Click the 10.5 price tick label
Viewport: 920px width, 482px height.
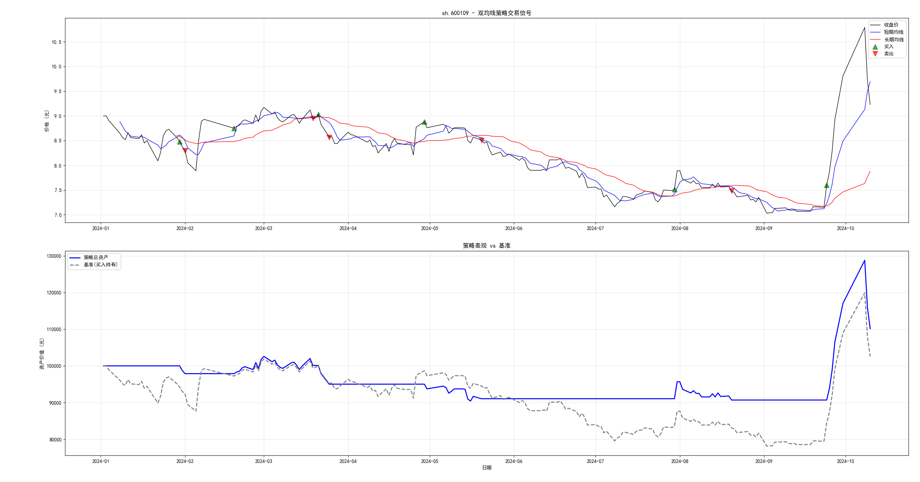(x=56, y=42)
